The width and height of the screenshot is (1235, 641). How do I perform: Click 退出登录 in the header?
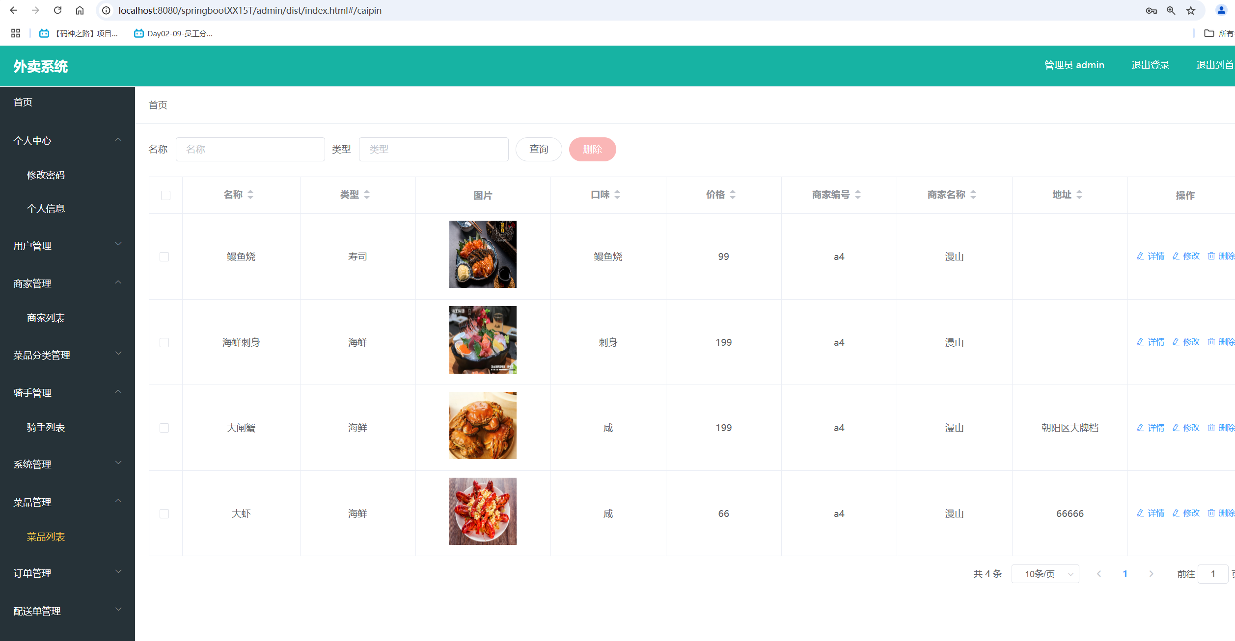point(1150,65)
